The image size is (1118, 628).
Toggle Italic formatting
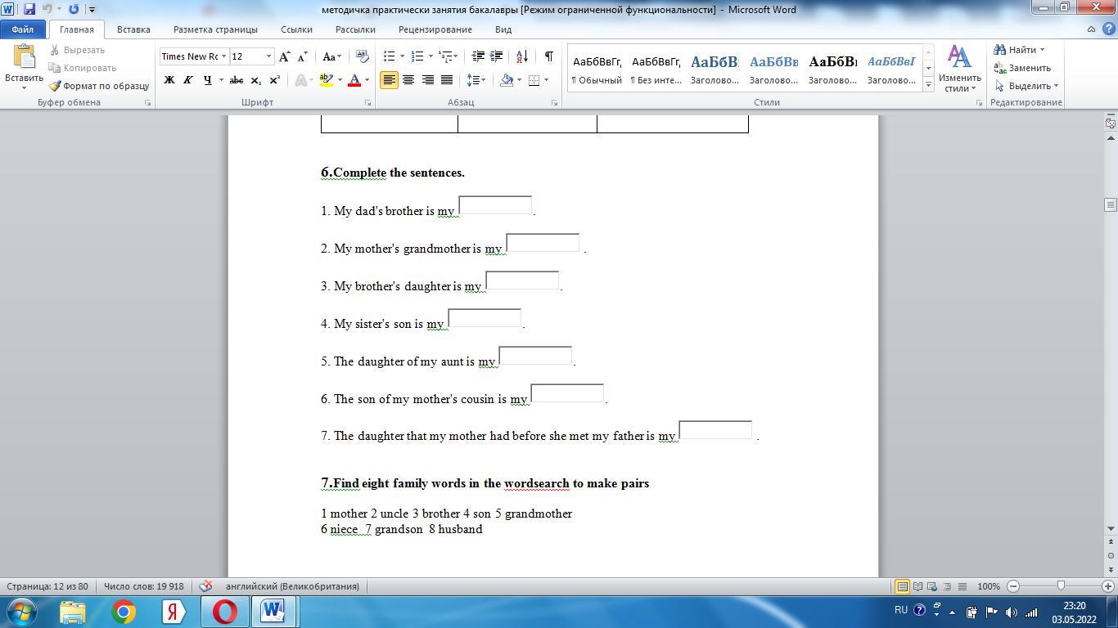[188, 80]
